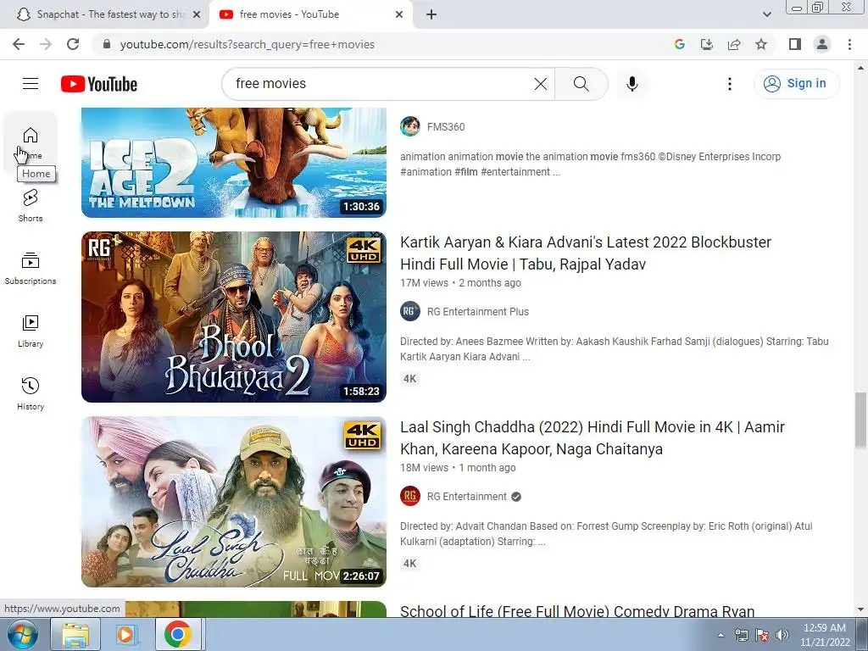Play the Laal Singh Chaddha thumbnail
The height and width of the screenshot is (651, 868).
(234, 502)
